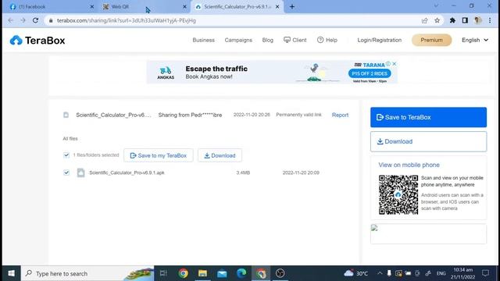Open the notification center icon
Screen dimensions: 500x281
pyautogui.click(x=485, y=273)
